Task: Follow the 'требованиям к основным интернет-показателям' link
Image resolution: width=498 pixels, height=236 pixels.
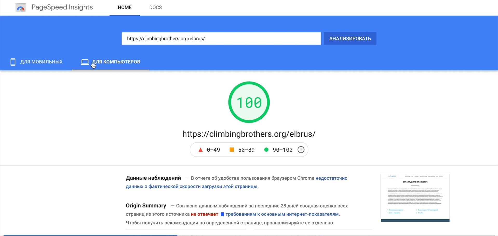Action: (x=282, y=214)
